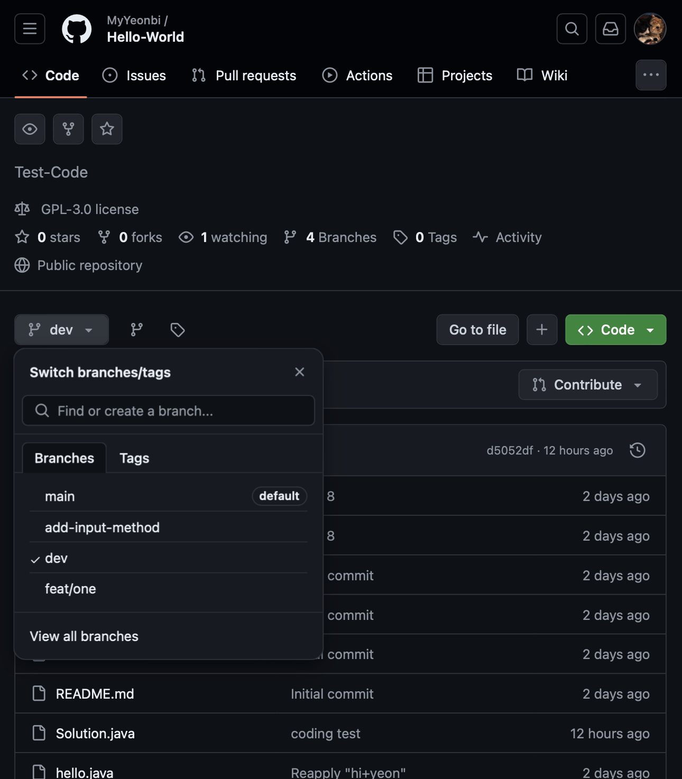Click the GitHub logo icon

pyautogui.click(x=77, y=29)
